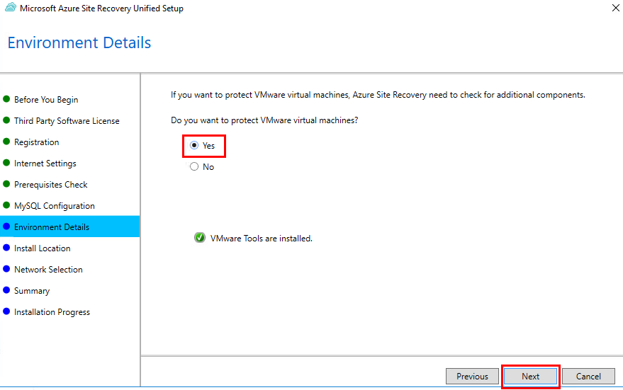Screen dimensions: 623x390
Task: Jump to the Network Selection step
Action: point(48,270)
